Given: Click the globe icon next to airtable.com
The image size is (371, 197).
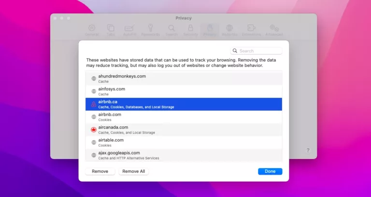Looking at the screenshot, I should 94,142.
